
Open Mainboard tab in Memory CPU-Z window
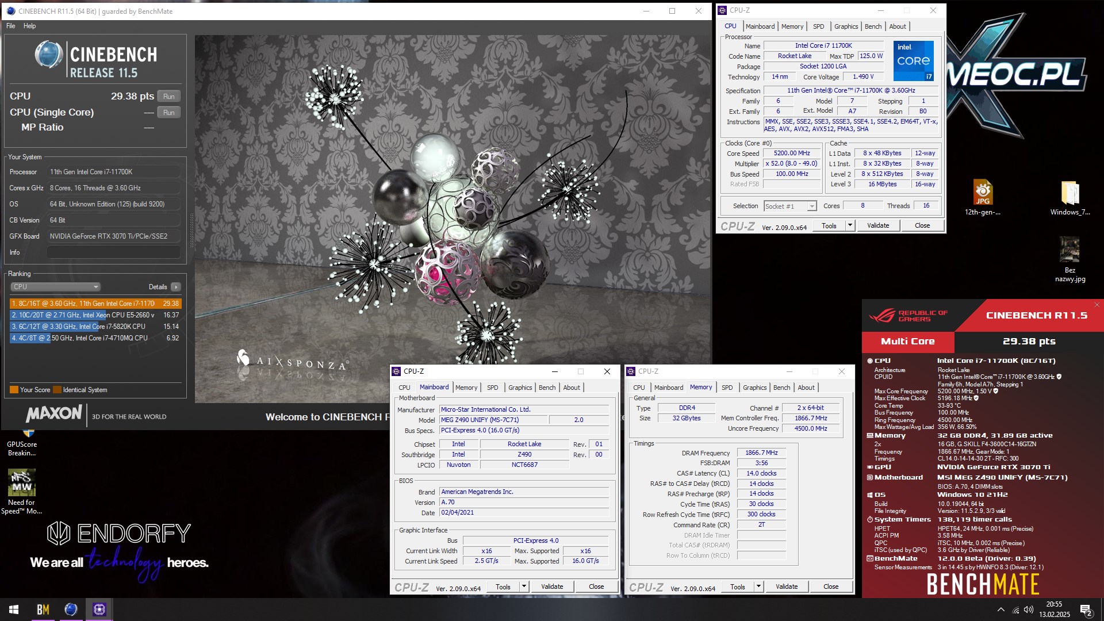point(668,388)
